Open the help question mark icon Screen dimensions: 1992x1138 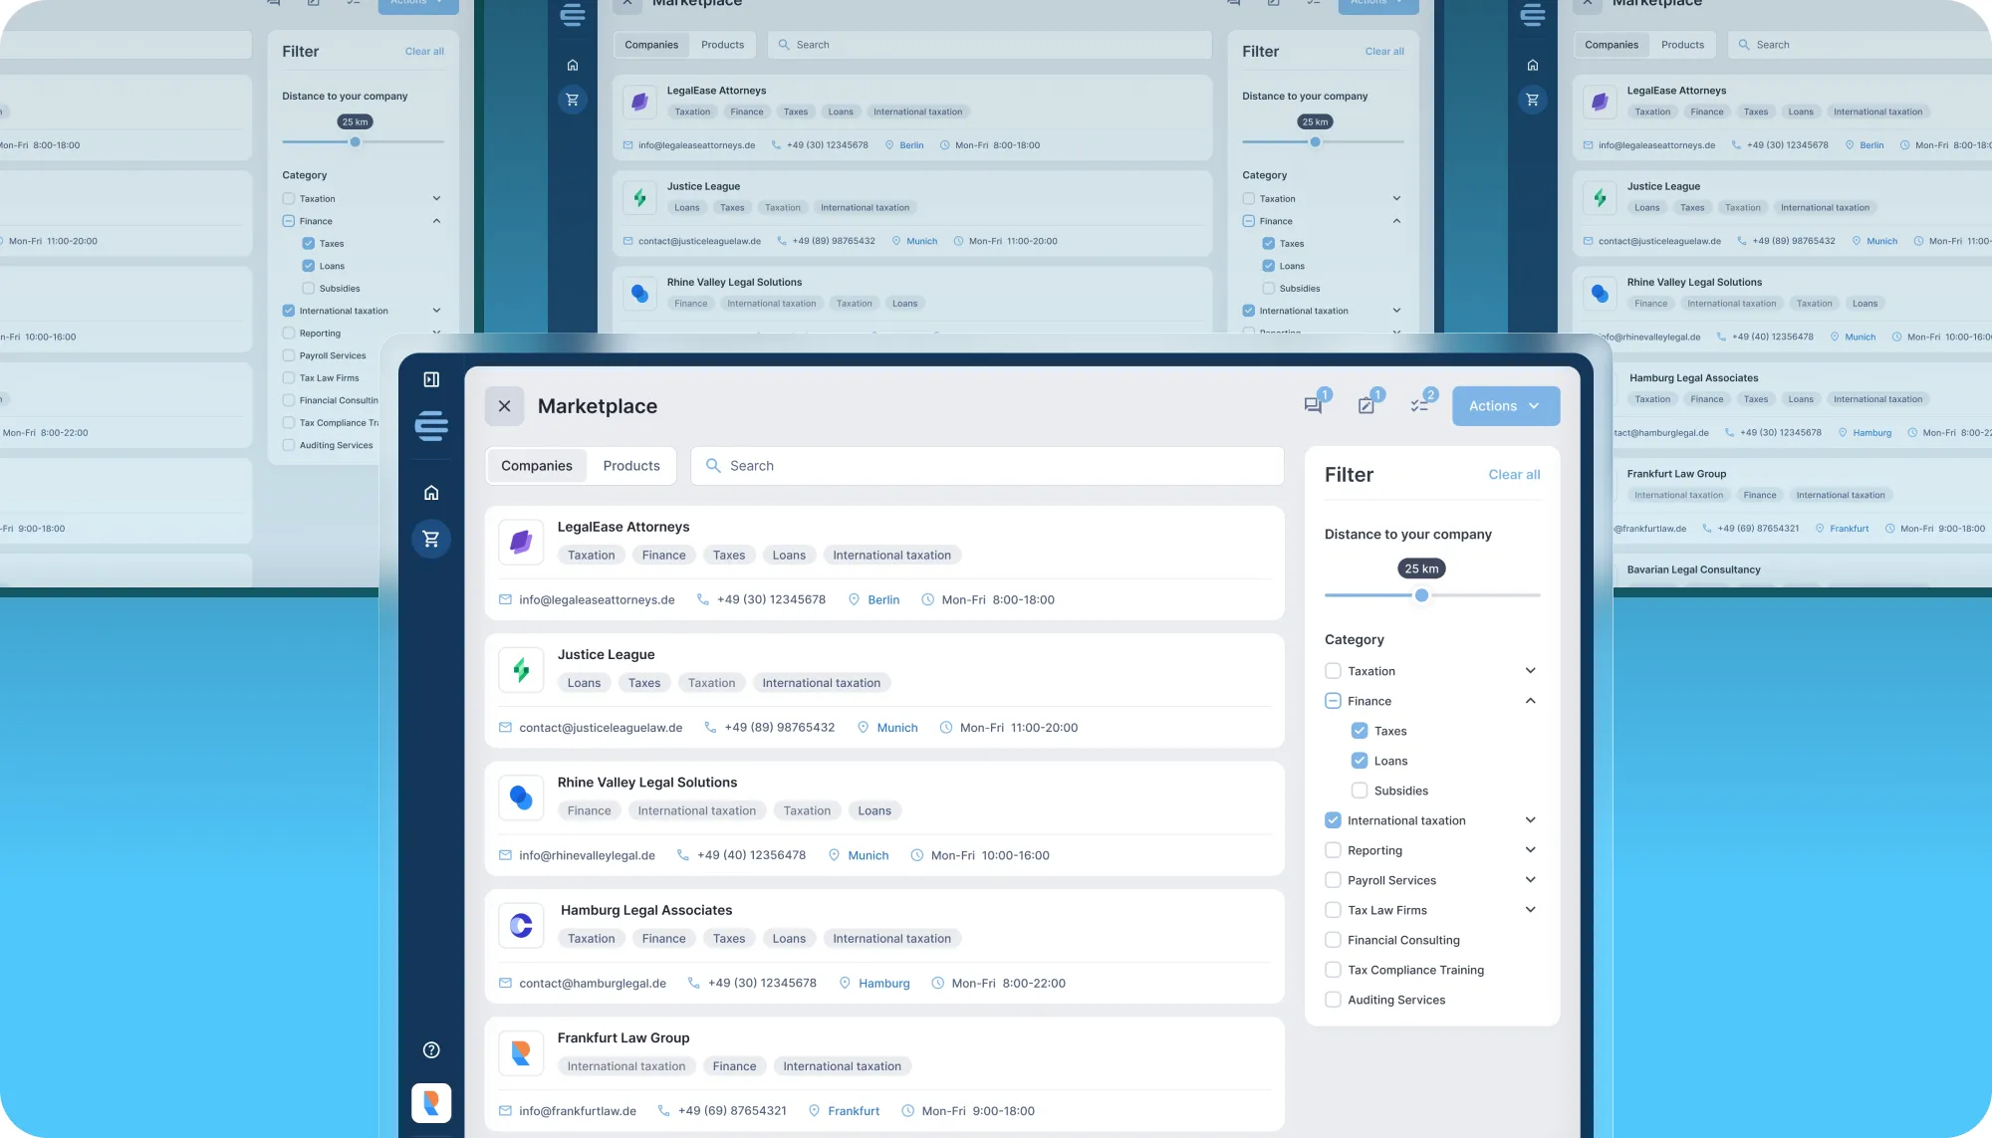pos(431,1049)
